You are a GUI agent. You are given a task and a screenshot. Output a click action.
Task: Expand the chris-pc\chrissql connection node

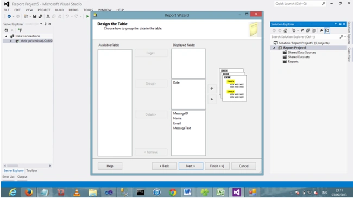(11, 41)
